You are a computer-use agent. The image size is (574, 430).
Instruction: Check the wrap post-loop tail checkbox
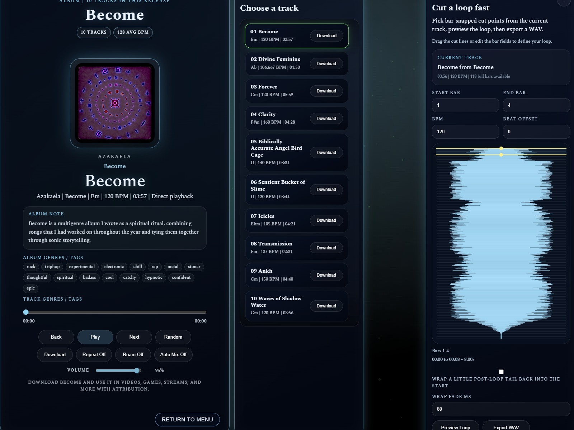pyautogui.click(x=501, y=372)
